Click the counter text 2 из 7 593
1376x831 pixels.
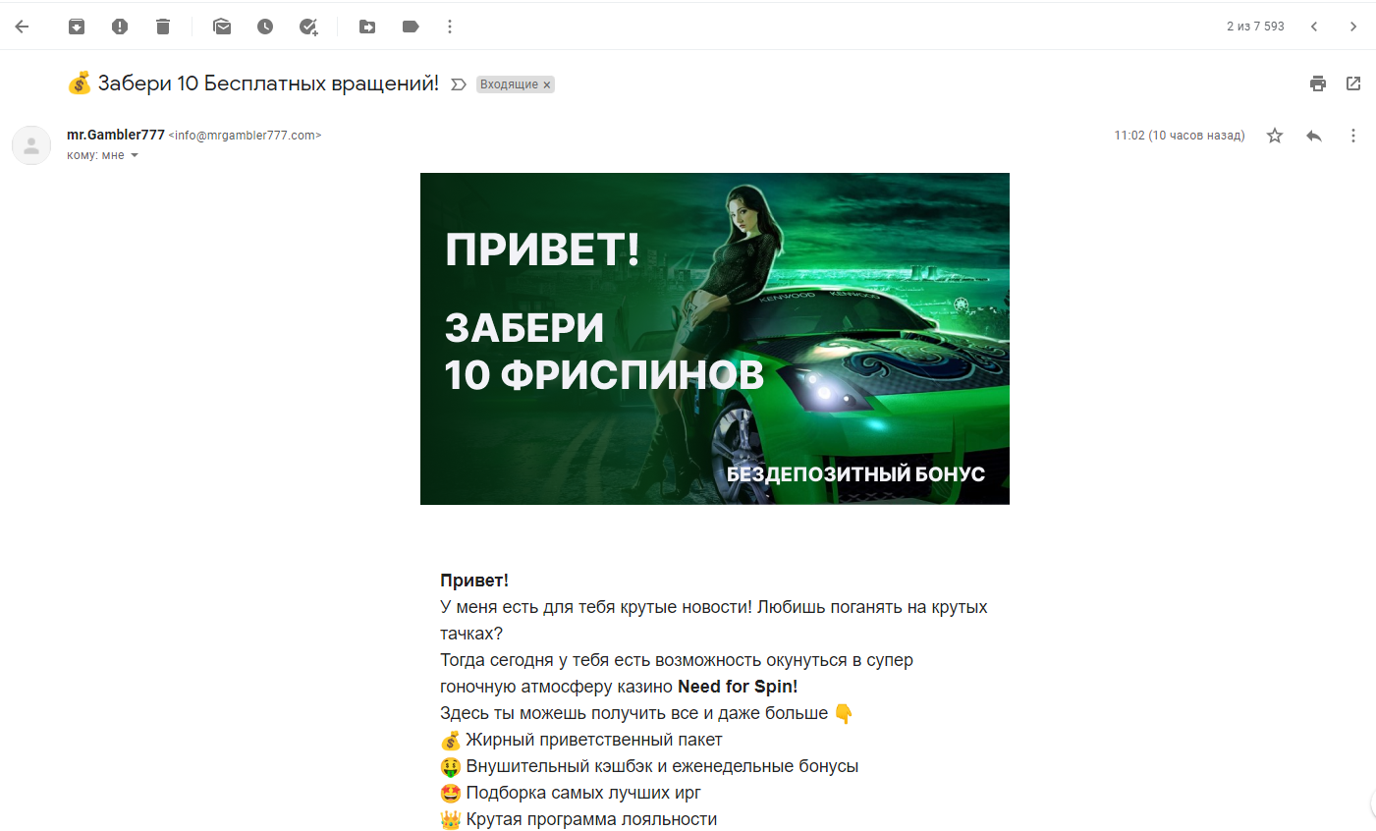tap(1255, 27)
